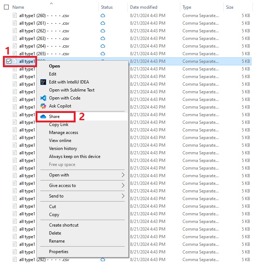Click cloud status icon for all type1 (292)
The width and height of the screenshot is (266, 264).
click(x=103, y=260)
